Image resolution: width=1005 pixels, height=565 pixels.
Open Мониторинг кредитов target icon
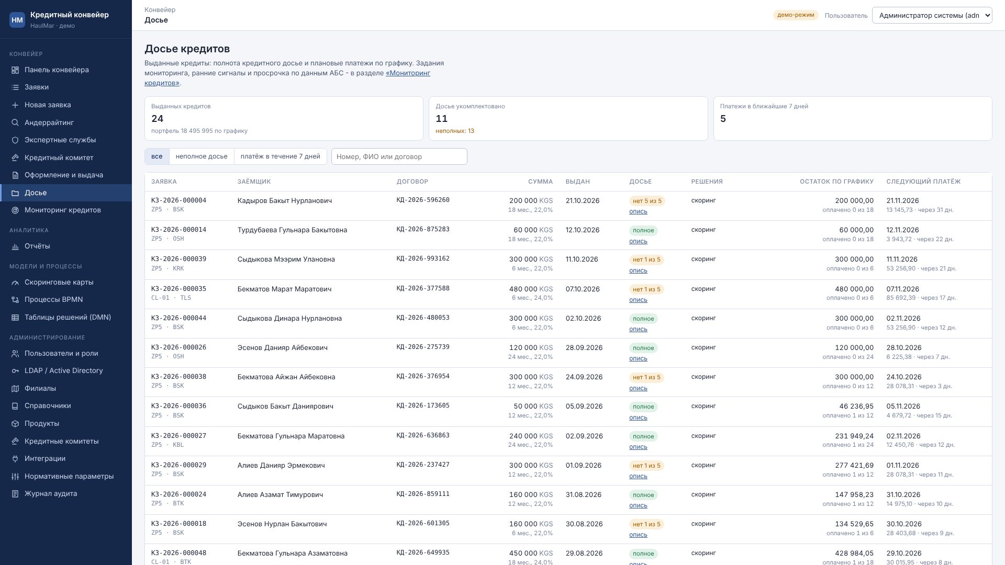coord(15,210)
